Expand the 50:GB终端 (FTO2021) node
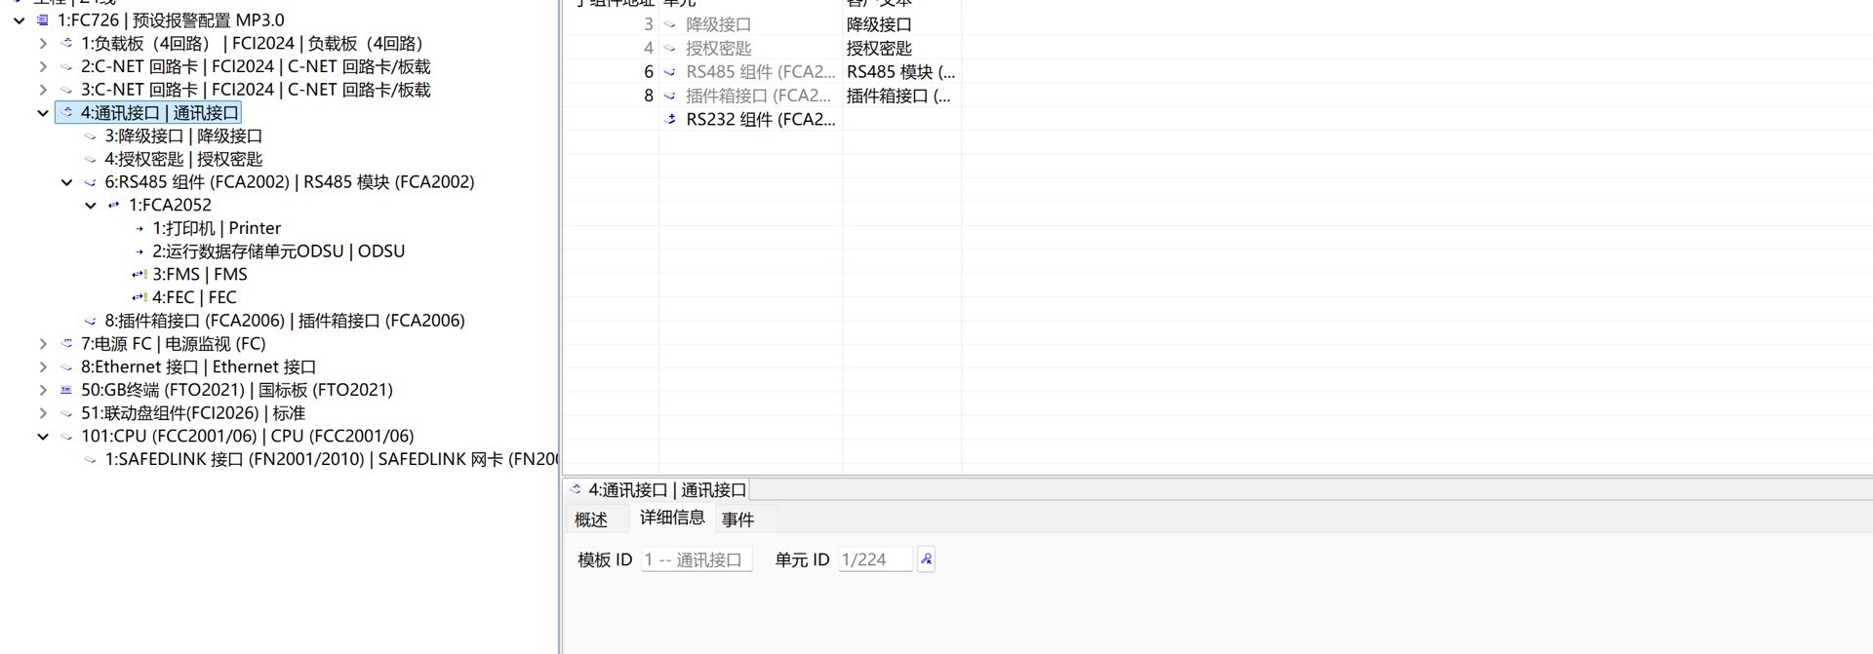The height and width of the screenshot is (654, 1873). tap(43, 390)
